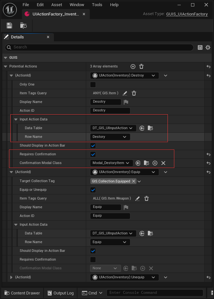Open the Help menu
Screen dimensions: 214x299
point(114,5)
